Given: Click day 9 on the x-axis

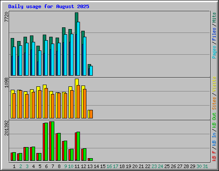Looking at the screenshot, I should (x=65, y=166).
